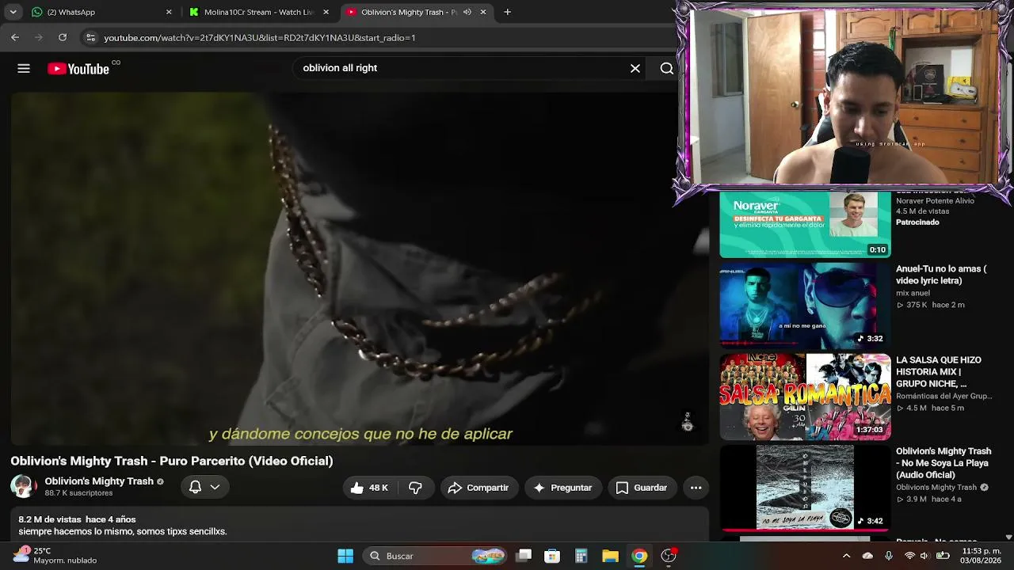The width and height of the screenshot is (1014, 570).
Task: Open the OBS app icon on the taskbar
Action: tap(669, 556)
